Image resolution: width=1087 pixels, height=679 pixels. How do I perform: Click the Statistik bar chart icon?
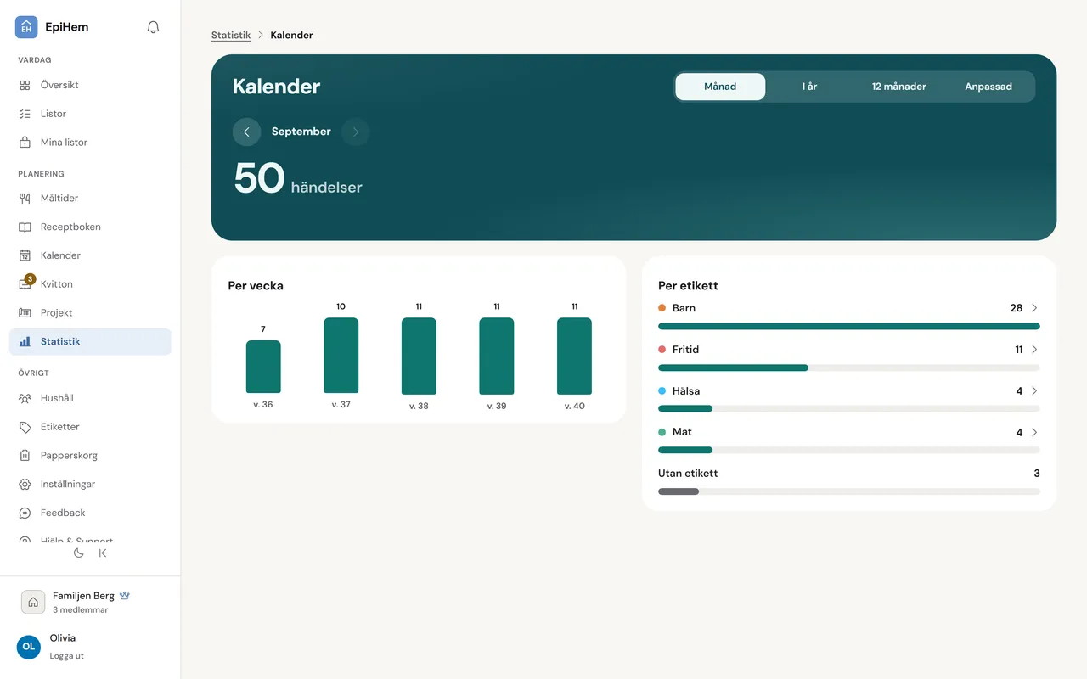click(25, 341)
